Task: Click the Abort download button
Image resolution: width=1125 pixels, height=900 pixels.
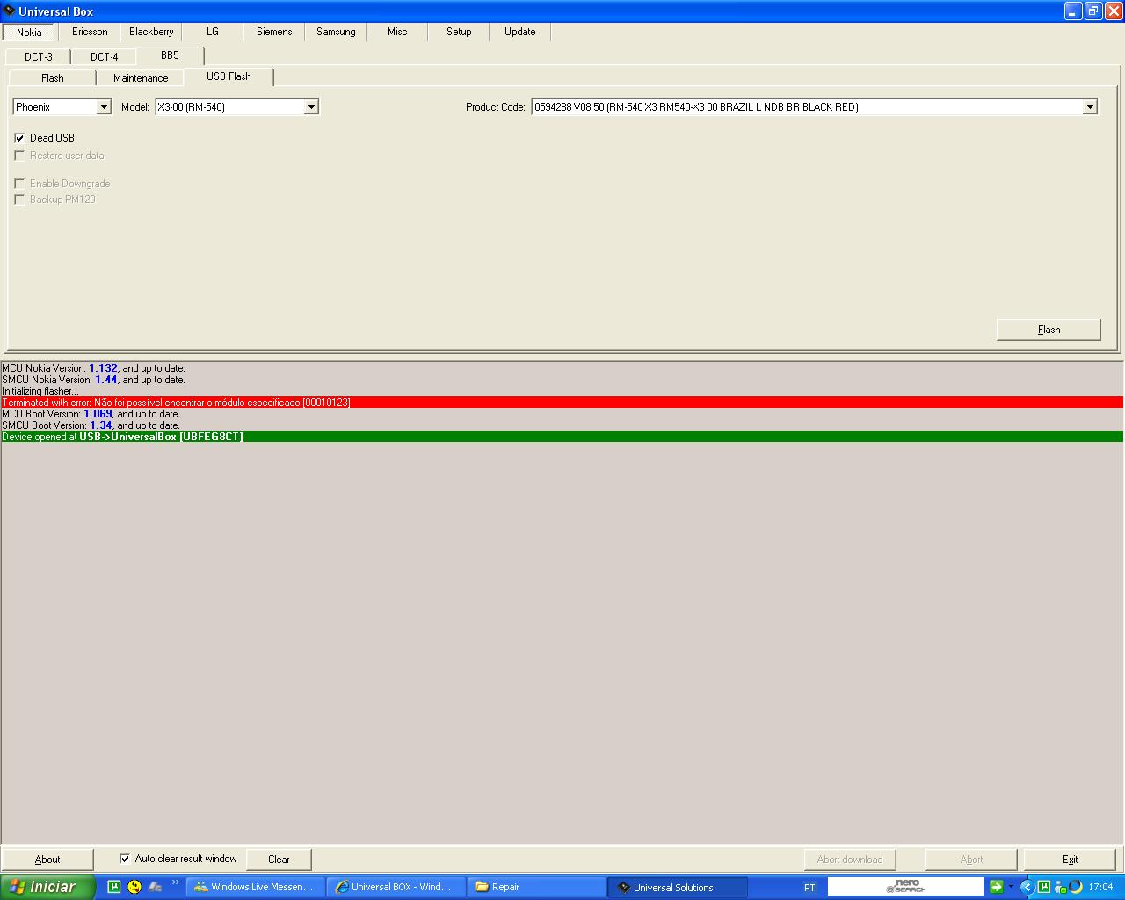Action: [850, 860]
